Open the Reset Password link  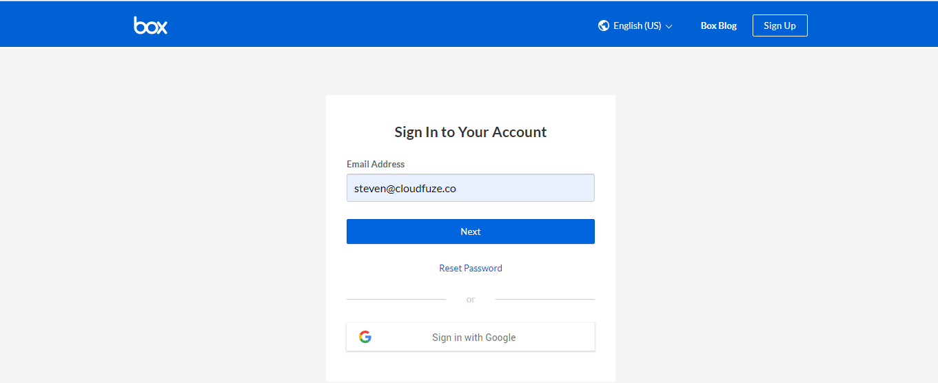471,268
